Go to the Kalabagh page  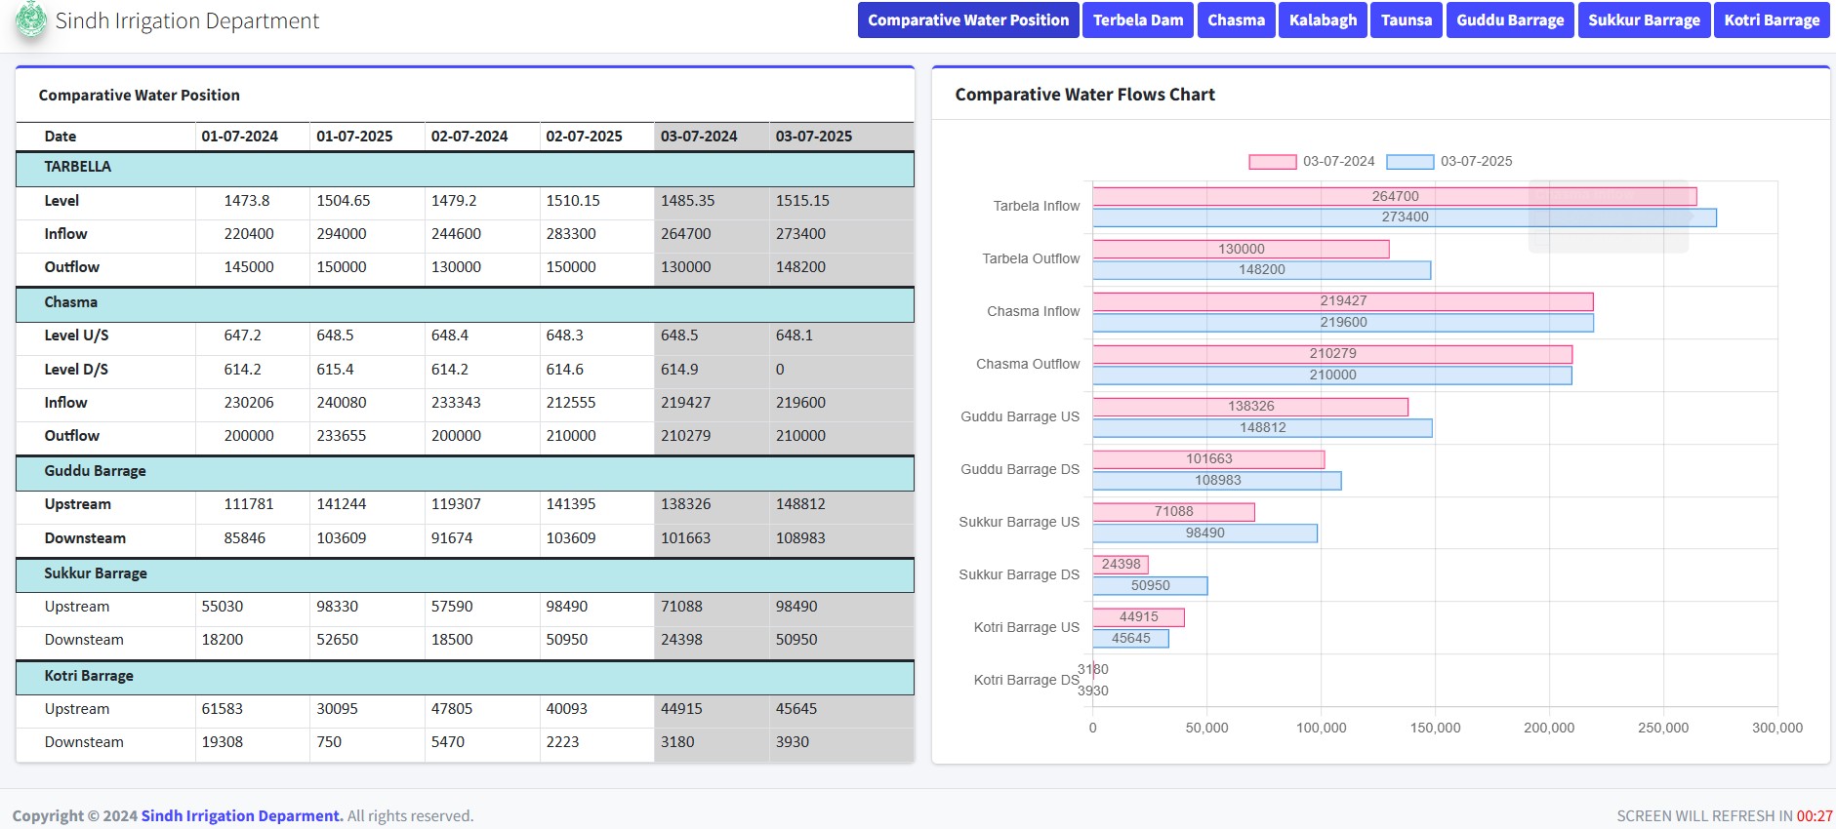coord(1323,20)
